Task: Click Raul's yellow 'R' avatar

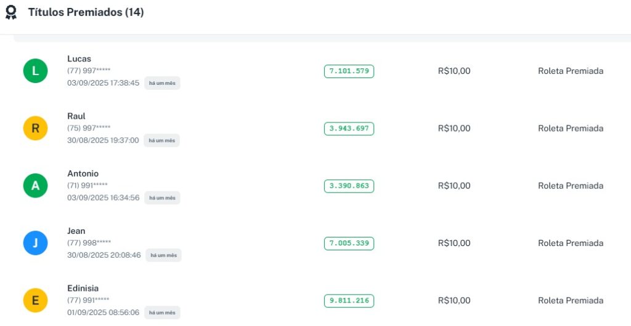Action: (x=35, y=129)
